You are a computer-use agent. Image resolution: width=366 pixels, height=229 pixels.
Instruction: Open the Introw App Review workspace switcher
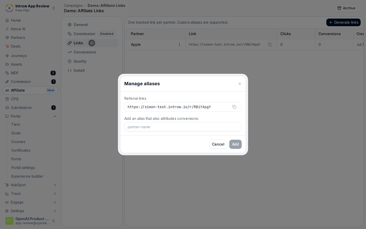pyautogui.click(x=30, y=8)
